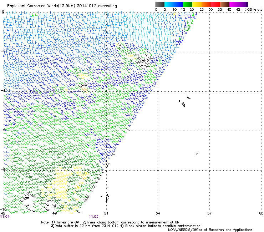Screen dimensions: 264x232
Task: Click the legend tick label '25'
Action: tap(202, 10)
